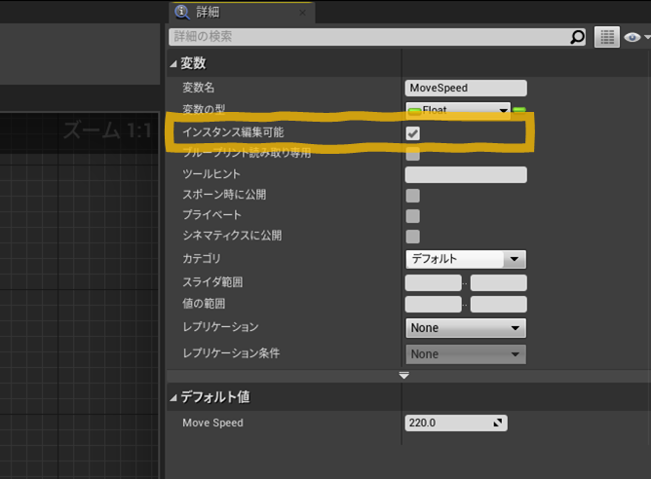Open the レプリケーション None dropdown
Image resolution: width=651 pixels, height=479 pixels.
click(466, 328)
